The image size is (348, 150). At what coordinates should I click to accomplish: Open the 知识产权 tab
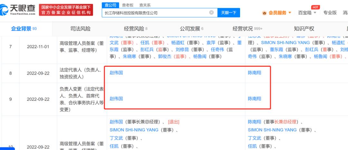304,29
